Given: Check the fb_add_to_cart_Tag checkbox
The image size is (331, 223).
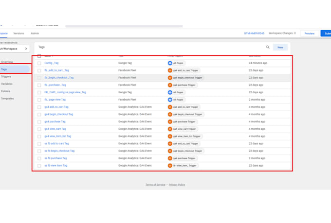Looking at the screenshot, I should [x=39, y=70].
